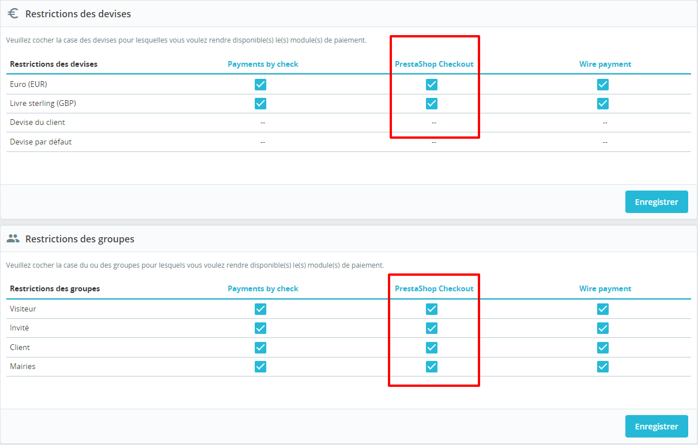This screenshot has width=698, height=445.
Task: Click Wire payment header in groups table
Action: [x=605, y=289]
